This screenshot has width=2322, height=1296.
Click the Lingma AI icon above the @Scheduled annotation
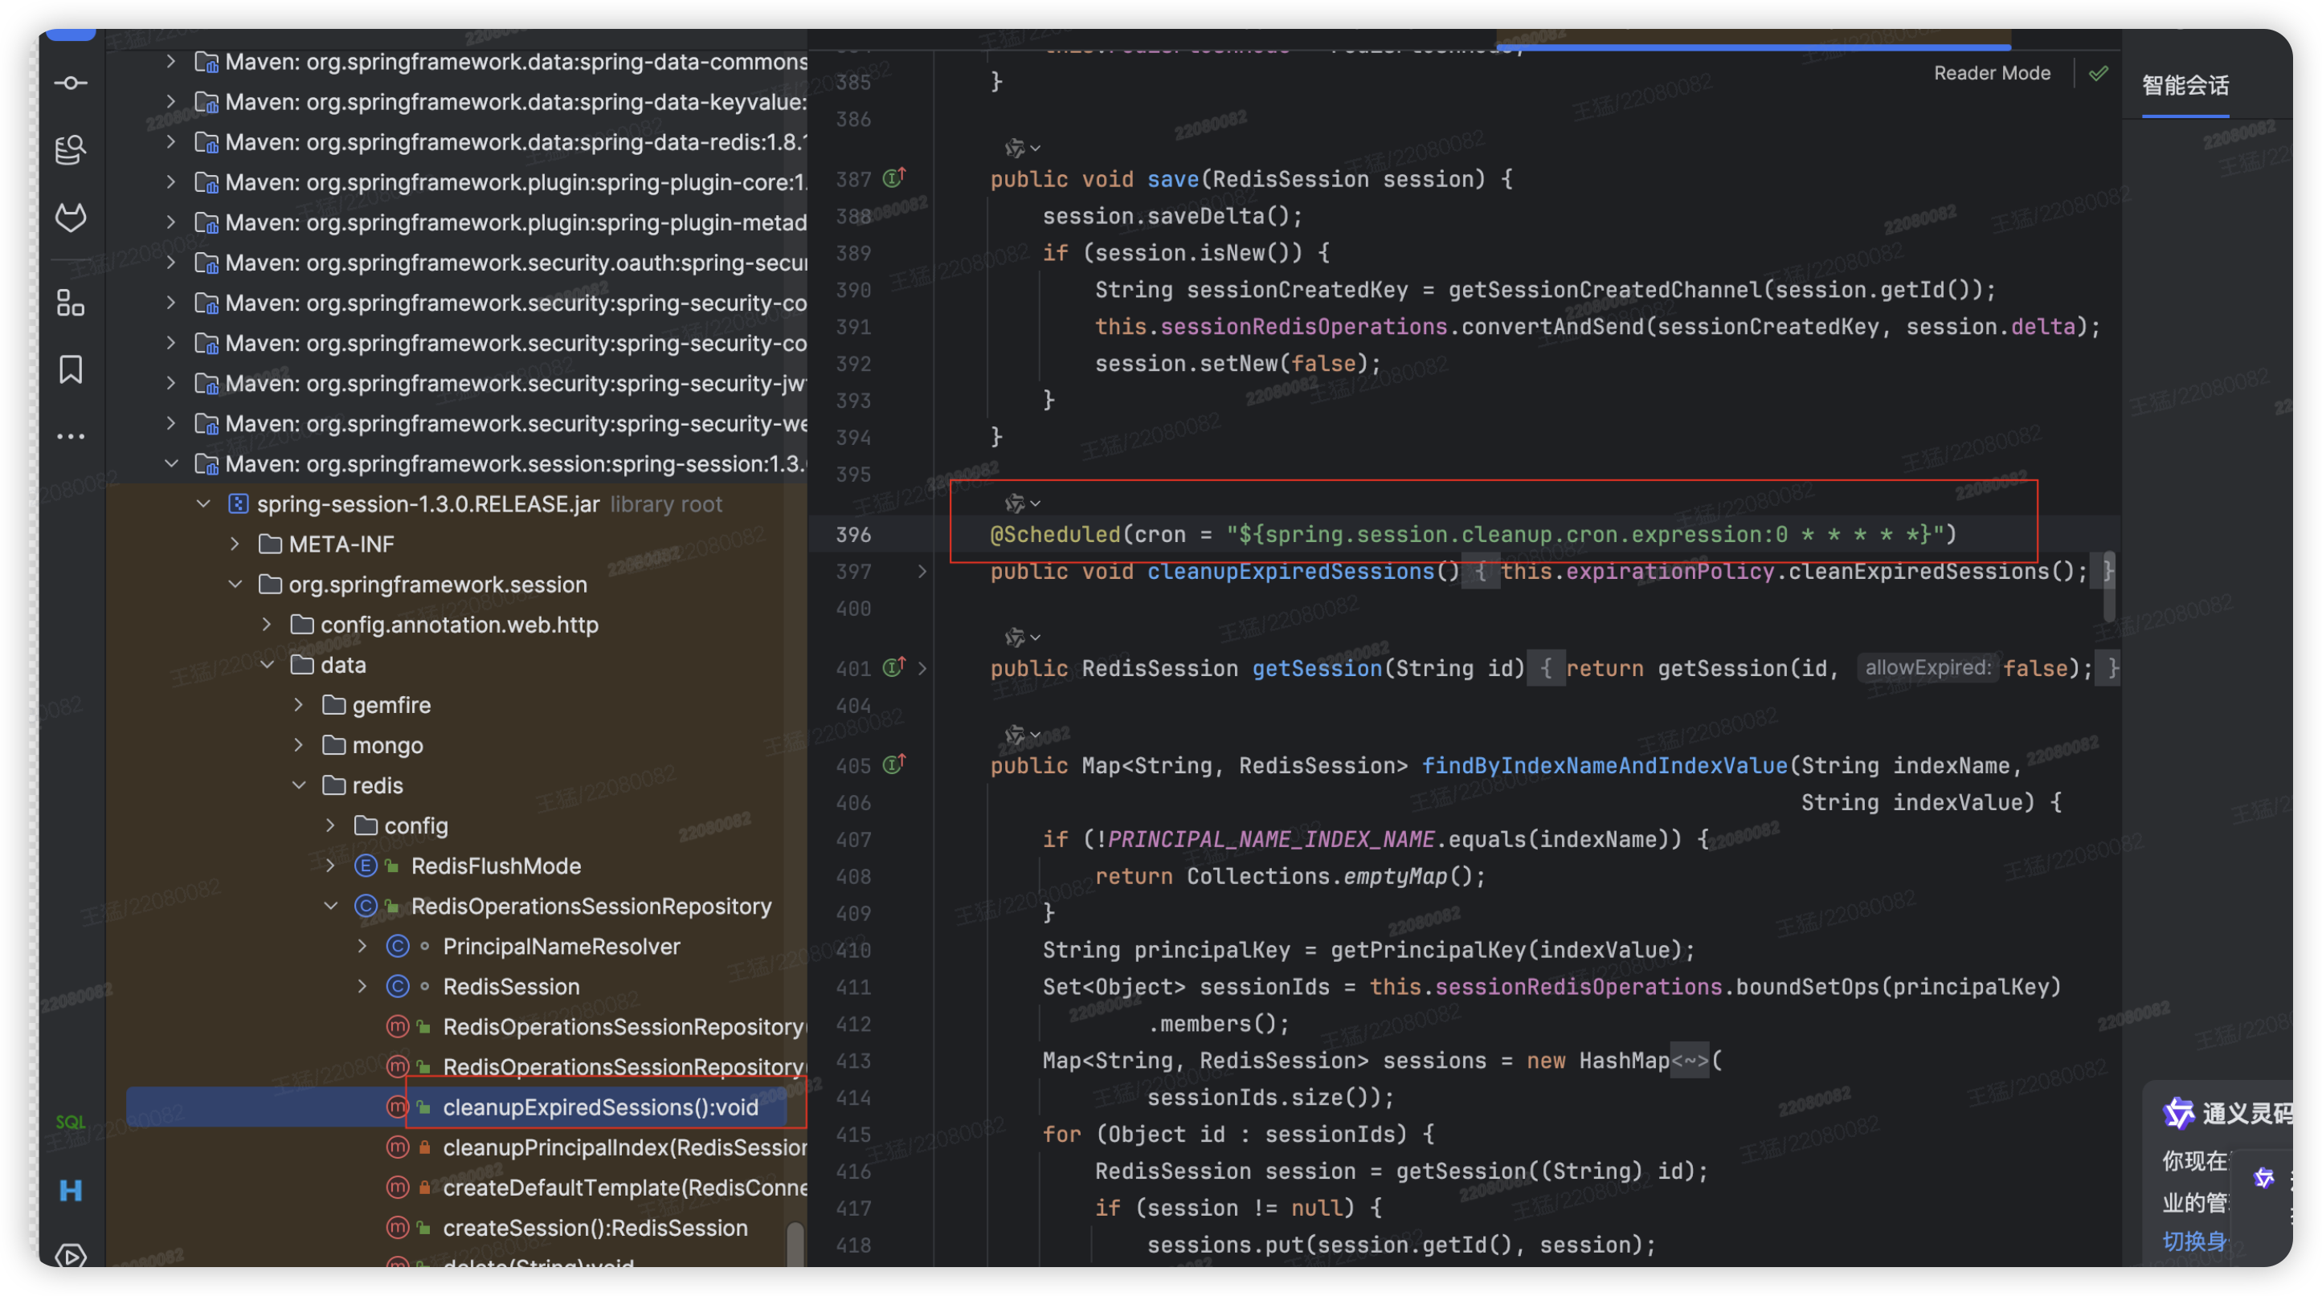[1016, 503]
